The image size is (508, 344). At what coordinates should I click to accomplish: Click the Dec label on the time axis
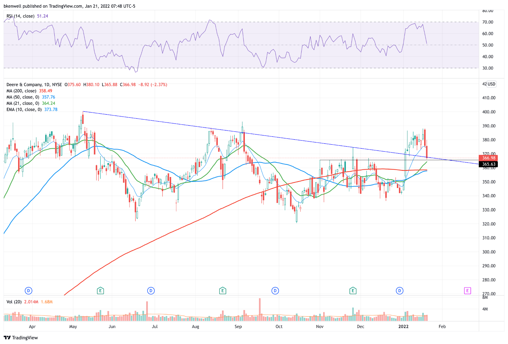360,327
